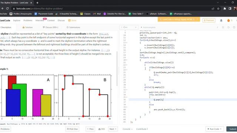
Task: Open A Beautiful Techniq bookmark
Action: pyautogui.click(x=67, y=14)
